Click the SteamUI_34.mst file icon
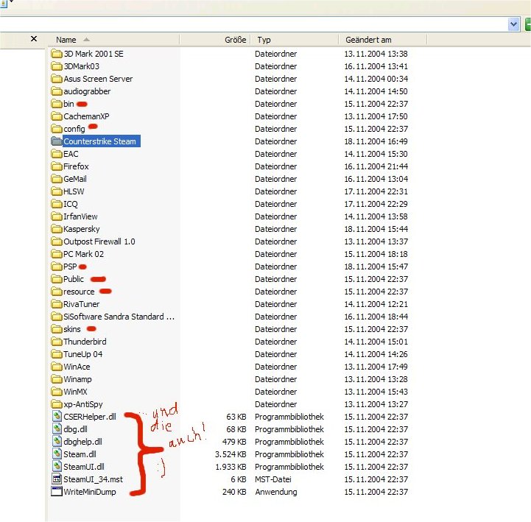The height and width of the screenshot is (522, 531). 57,479
